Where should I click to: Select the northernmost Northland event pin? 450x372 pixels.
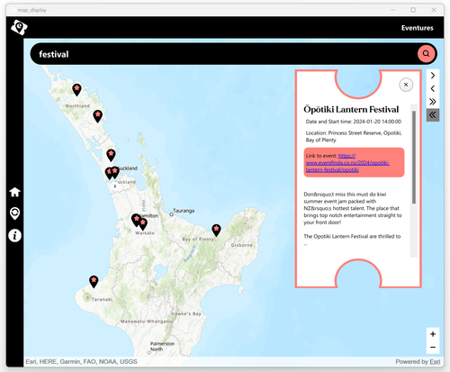[x=76, y=89]
